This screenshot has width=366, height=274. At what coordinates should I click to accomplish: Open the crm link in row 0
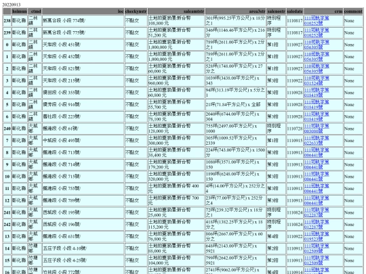click(317, 45)
